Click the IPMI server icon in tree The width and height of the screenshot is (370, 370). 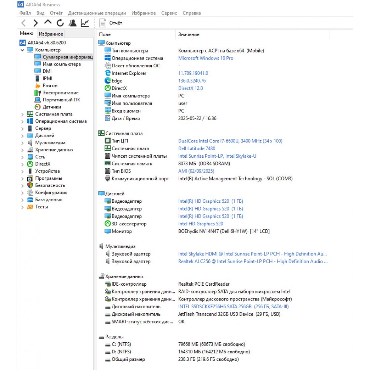(x=37, y=78)
